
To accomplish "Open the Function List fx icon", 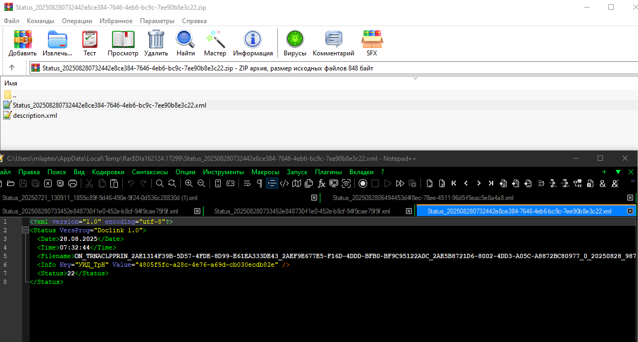I will (321, 183).
